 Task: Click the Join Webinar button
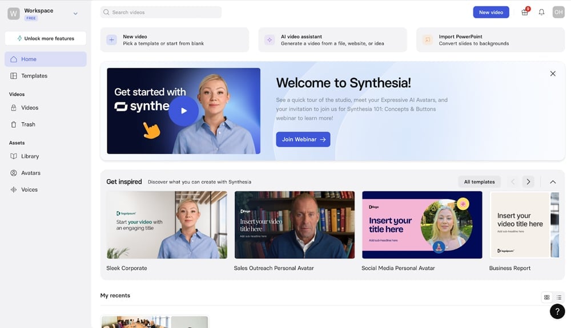[303, 139]
